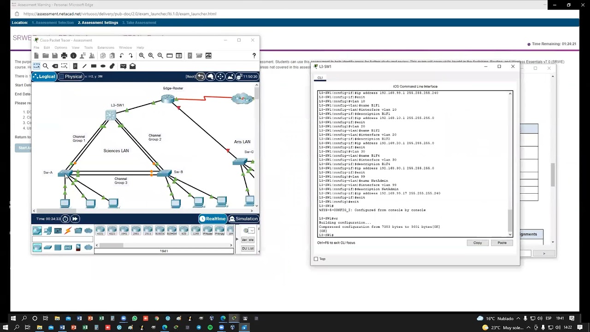This screenshot has height=332, width=590.
Task: Click the Print icon in Packet Tracer toolbar
Action: 64,56
